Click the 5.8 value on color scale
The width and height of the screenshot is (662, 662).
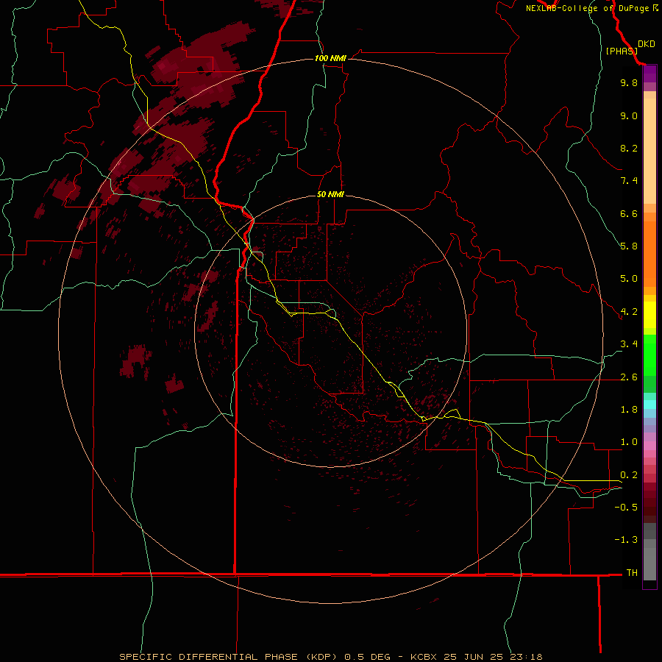[x=629, y=246]
